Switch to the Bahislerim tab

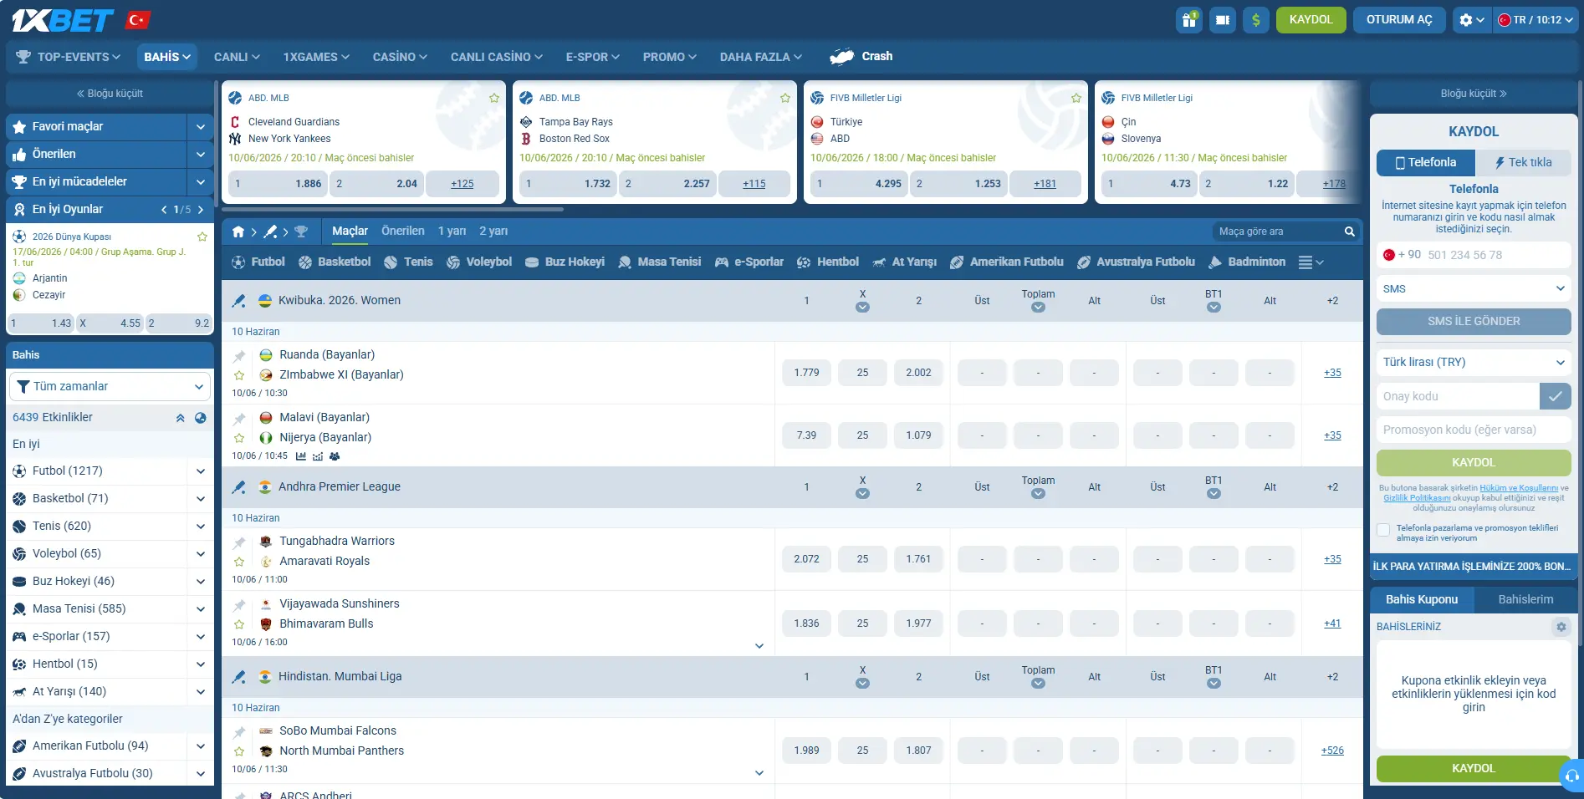1525,600
